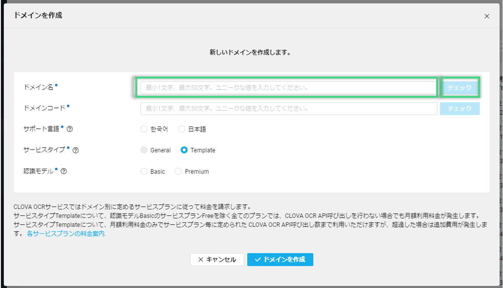503x288 pixels.
Task: Select 한국어 as the support language
Action: (144, 129)
